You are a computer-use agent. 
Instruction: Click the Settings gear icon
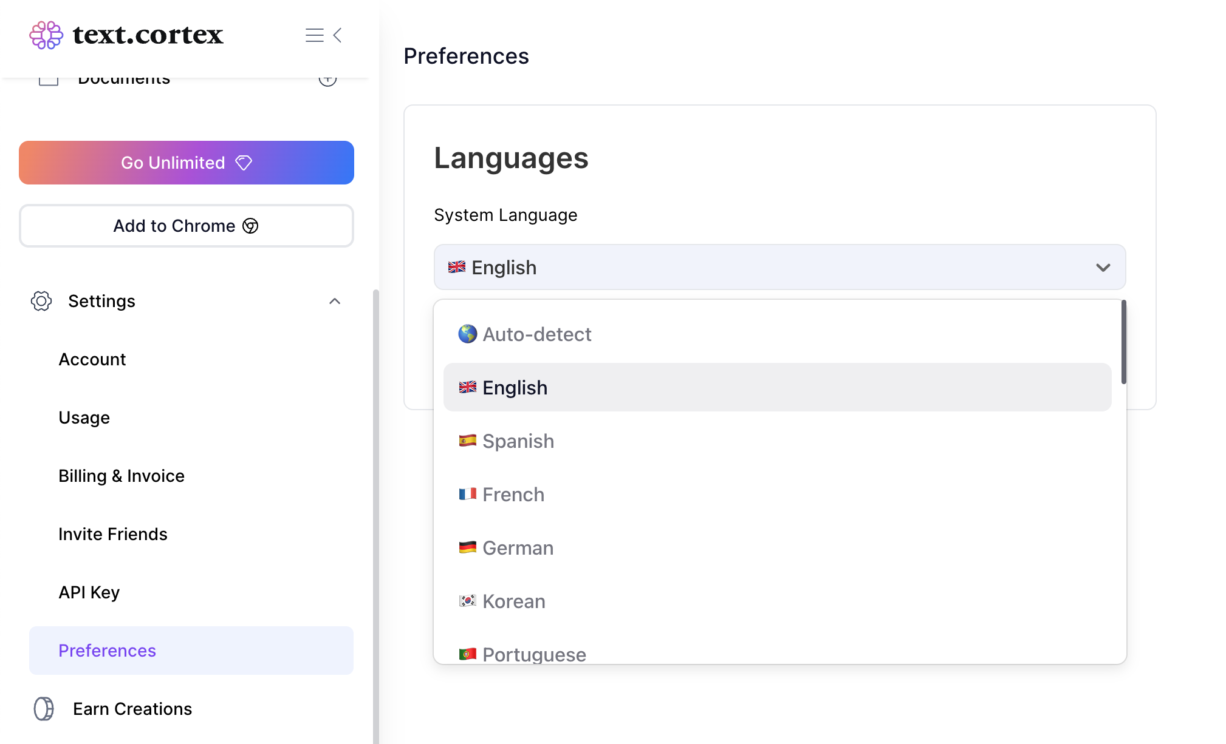tap(41, 301)
